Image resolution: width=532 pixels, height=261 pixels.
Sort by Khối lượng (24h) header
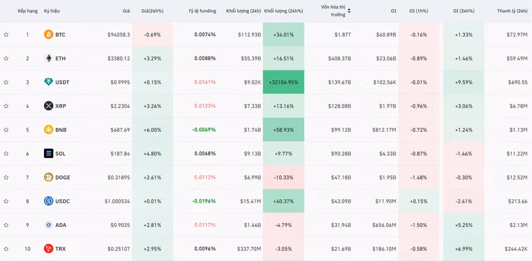(244, 11)
